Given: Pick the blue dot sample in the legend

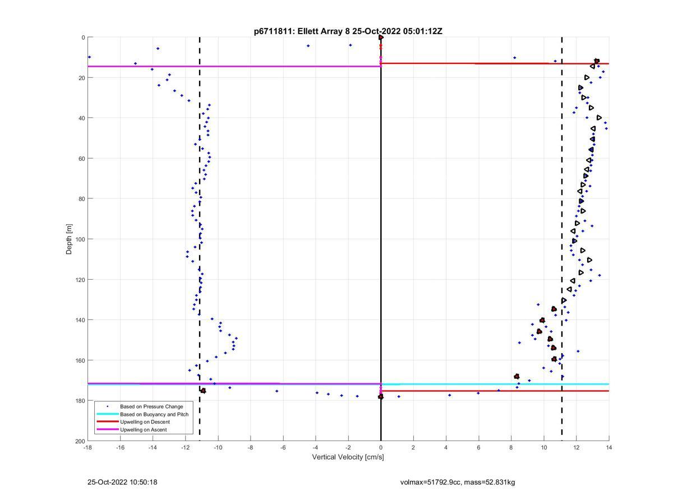Looking at the screenshot, I should click(x=107, y=406).
